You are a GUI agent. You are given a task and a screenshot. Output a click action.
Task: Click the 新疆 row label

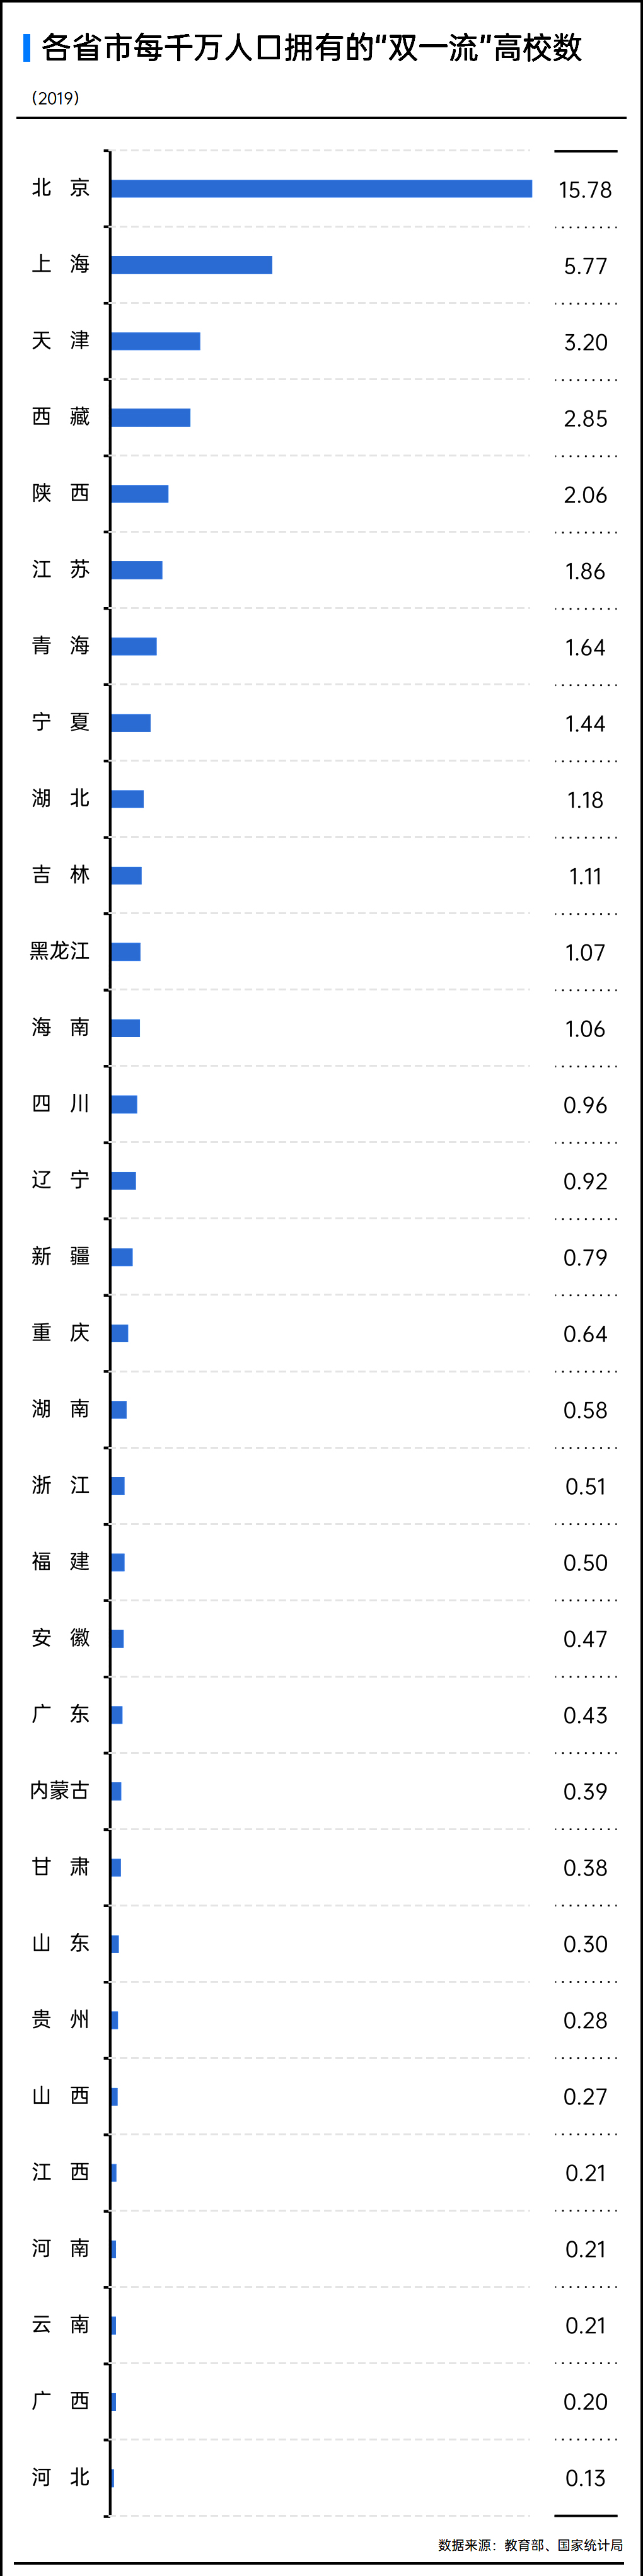pyautogui.click(x=61, y=1256)
